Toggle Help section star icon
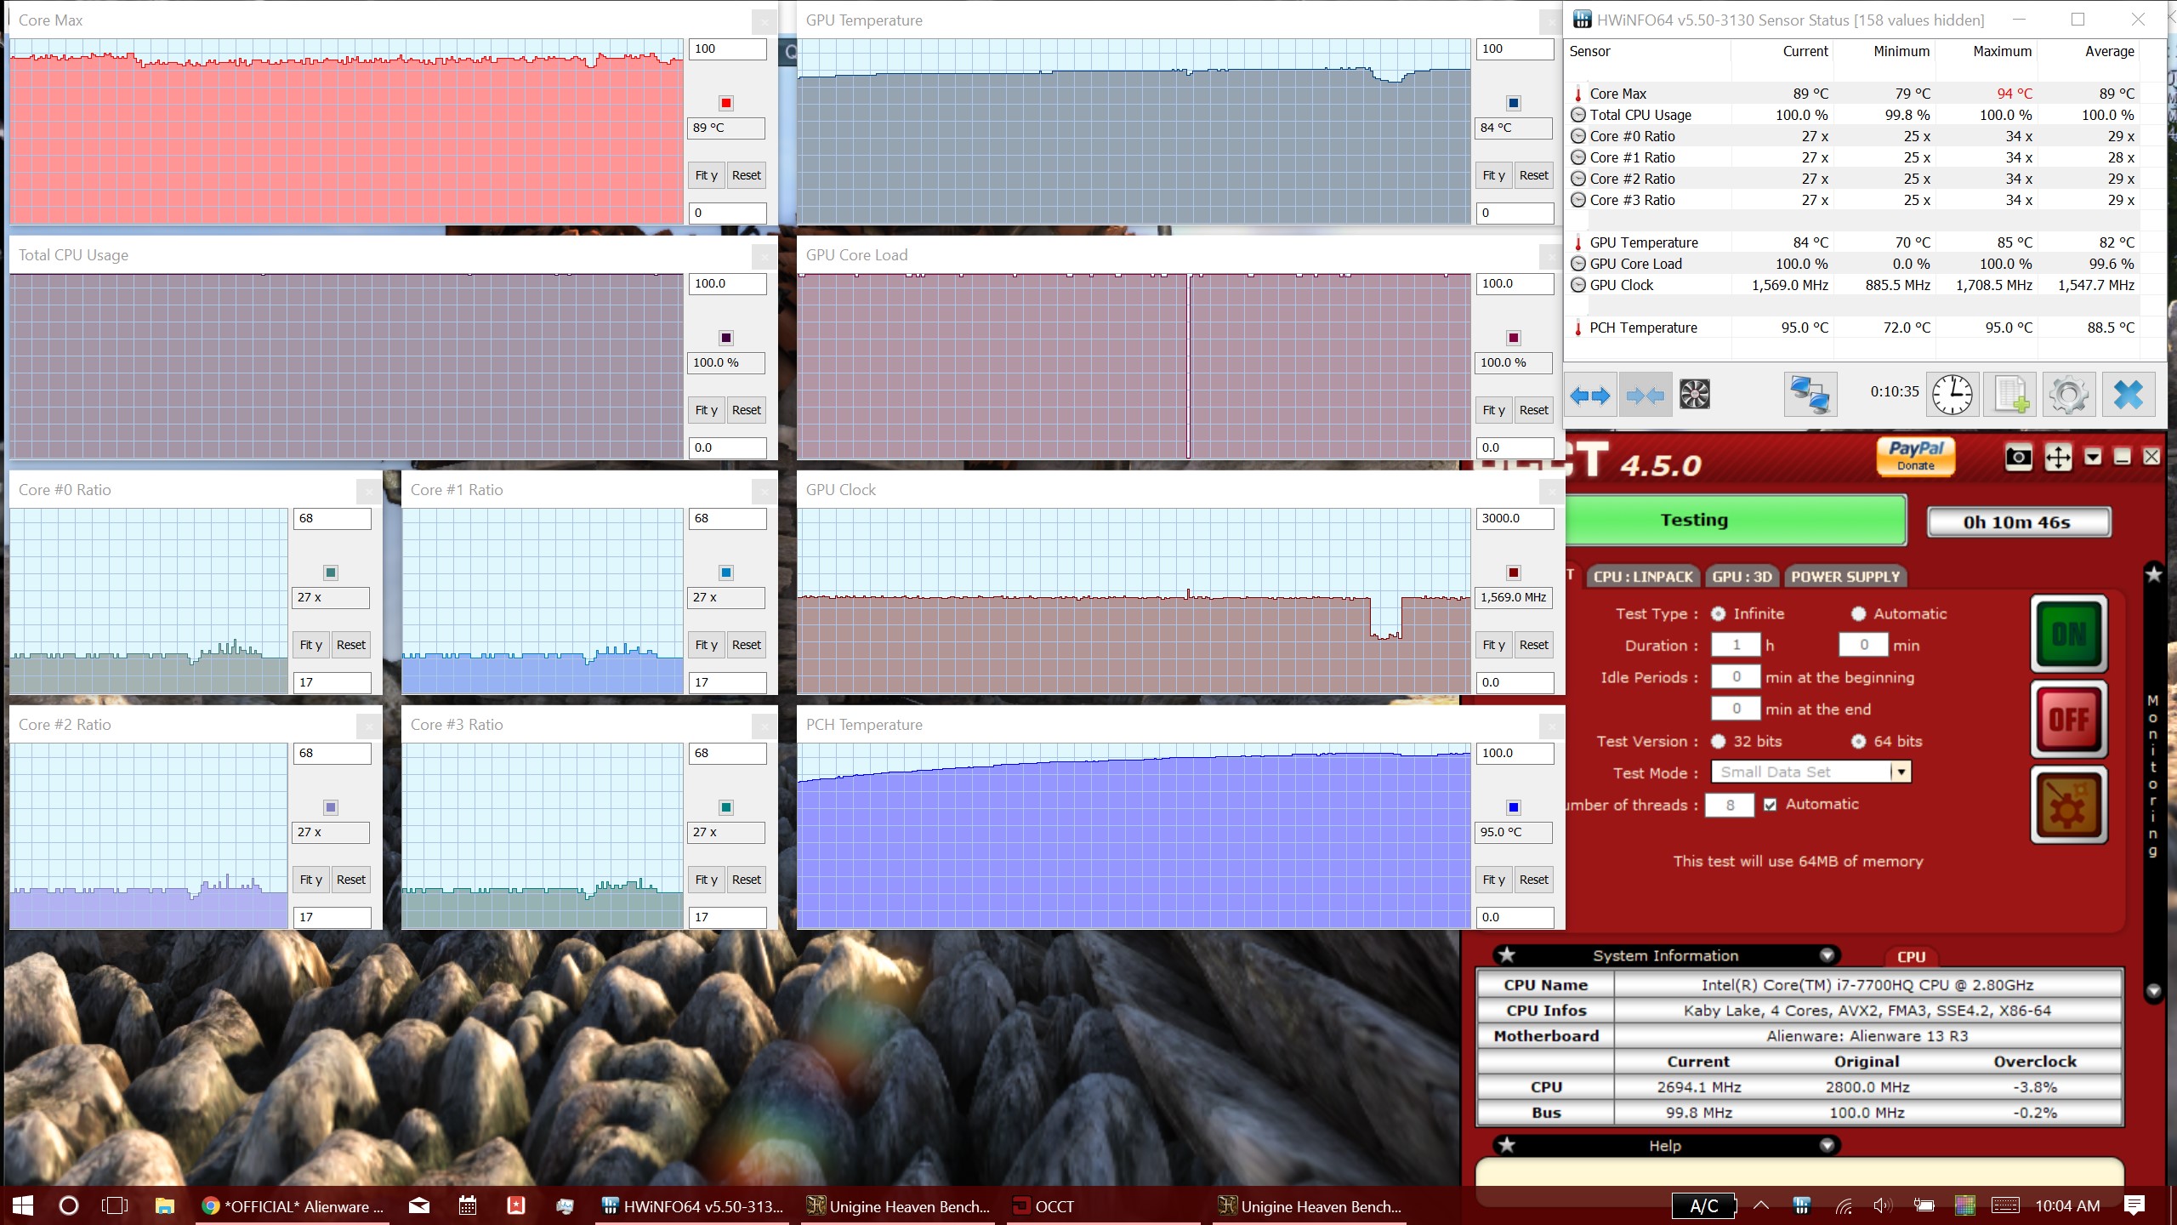Screen dimensions: 2177x1225 [x=1507, y=1145]
